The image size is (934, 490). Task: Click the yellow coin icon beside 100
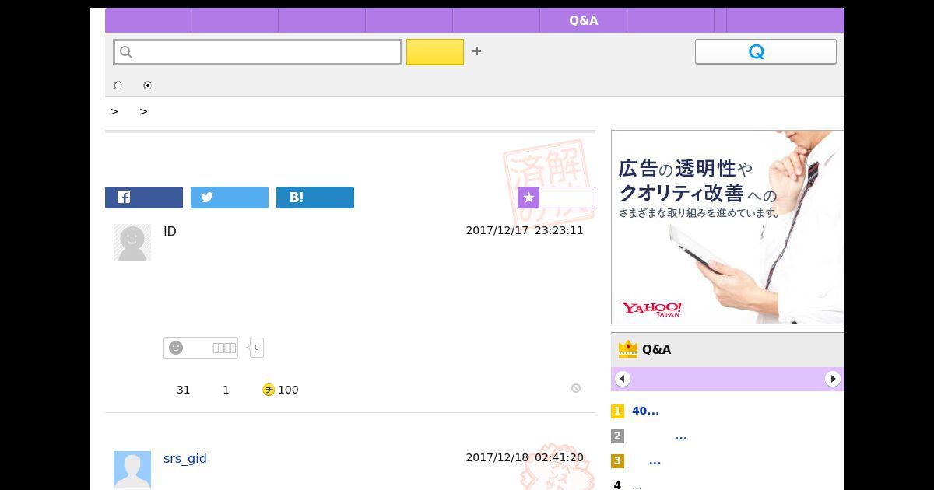(269, 390)
